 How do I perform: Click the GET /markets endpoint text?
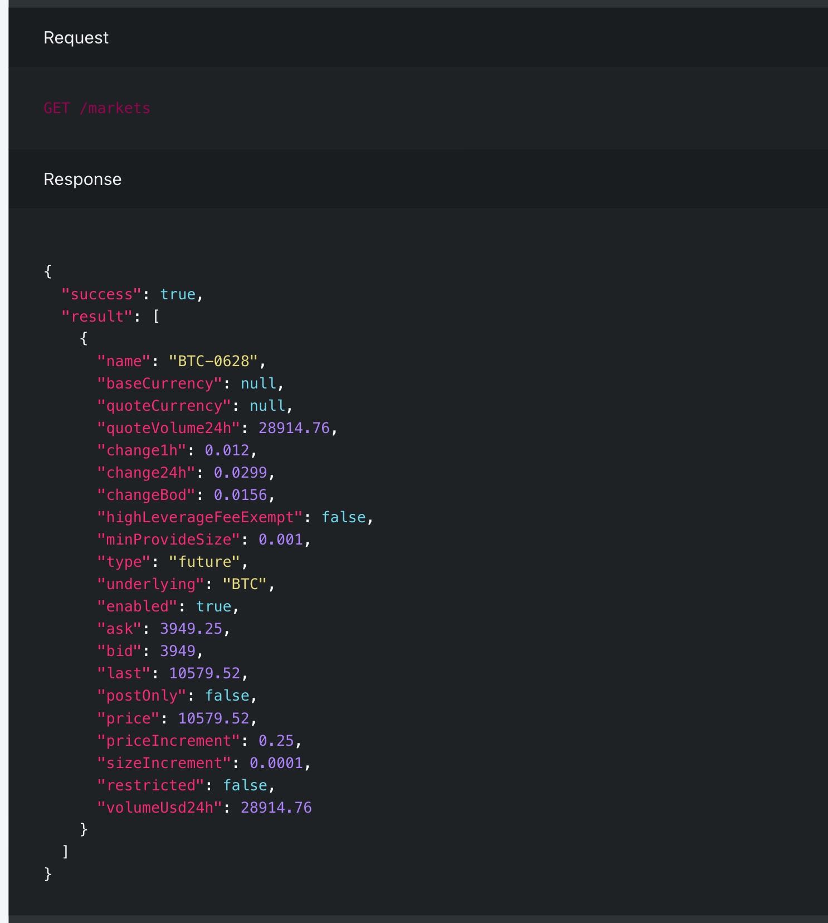coord(97,108)
